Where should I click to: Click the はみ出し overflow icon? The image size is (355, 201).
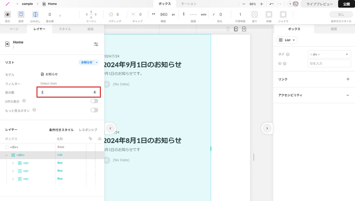pos(35,15)
